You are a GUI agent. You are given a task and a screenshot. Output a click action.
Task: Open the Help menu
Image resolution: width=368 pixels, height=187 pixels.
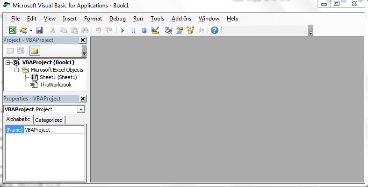coord(232,19)
